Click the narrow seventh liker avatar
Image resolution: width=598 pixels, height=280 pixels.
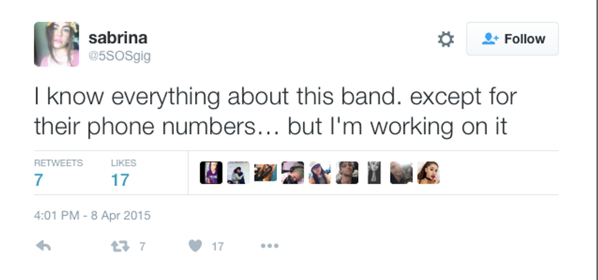(x=374, y=173)
